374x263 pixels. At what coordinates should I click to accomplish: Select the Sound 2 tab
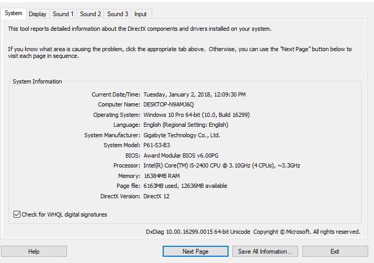click(90, 14)
